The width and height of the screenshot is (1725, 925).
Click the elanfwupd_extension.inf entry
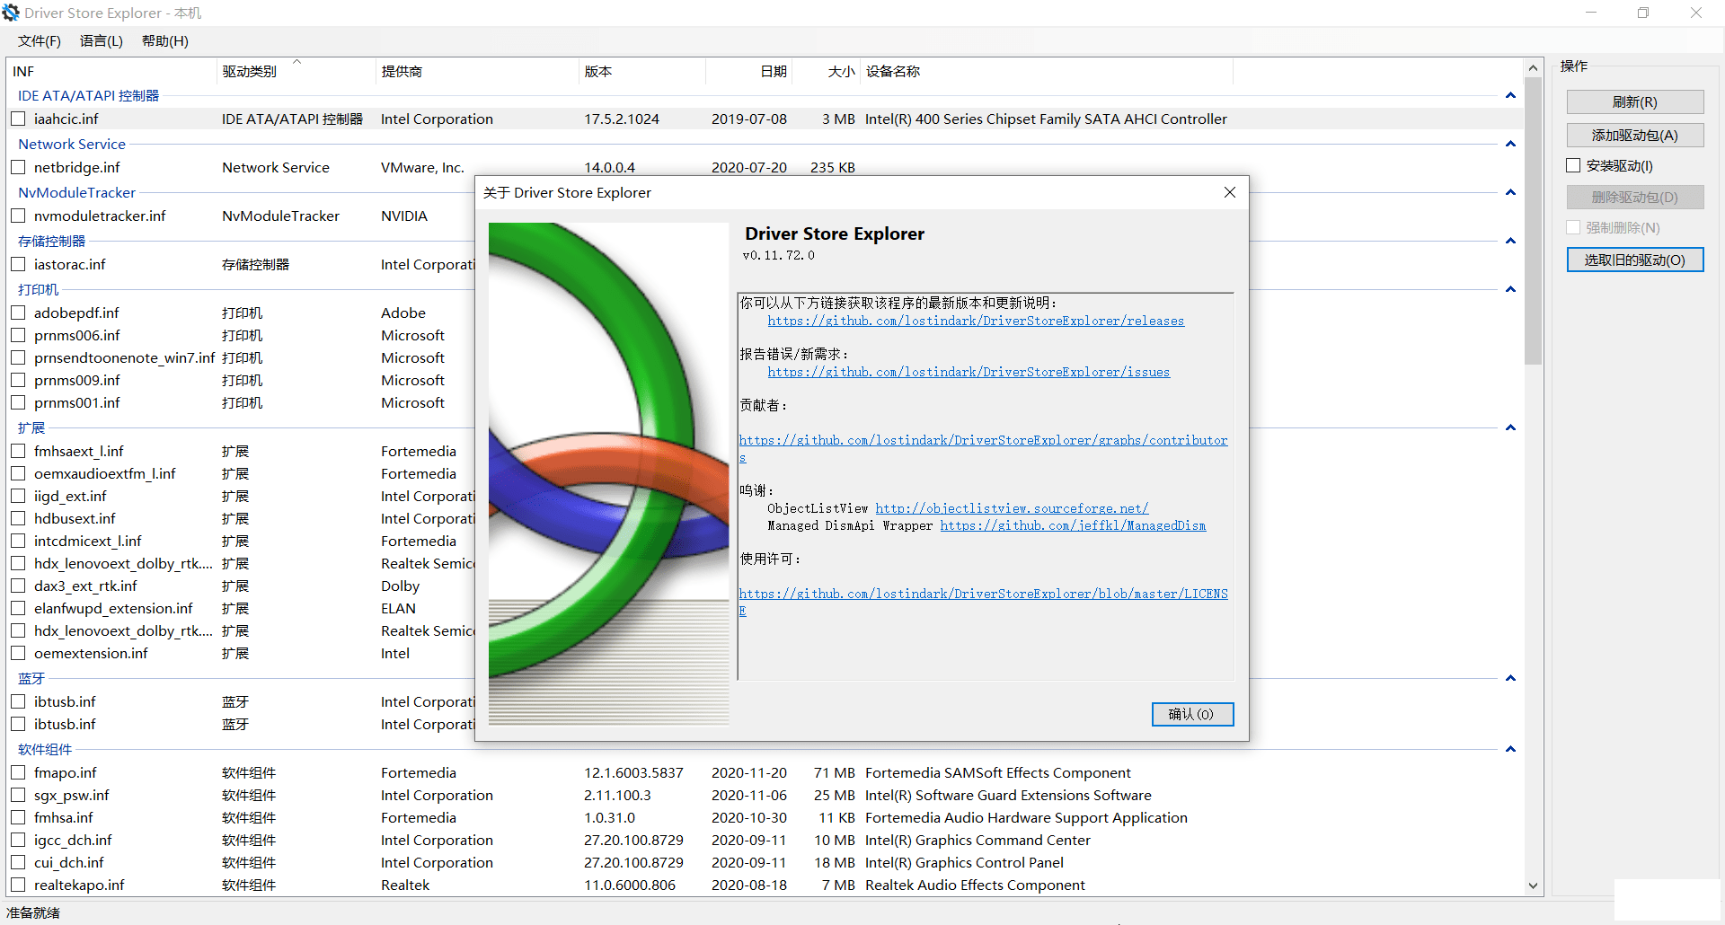pos(113,608)
